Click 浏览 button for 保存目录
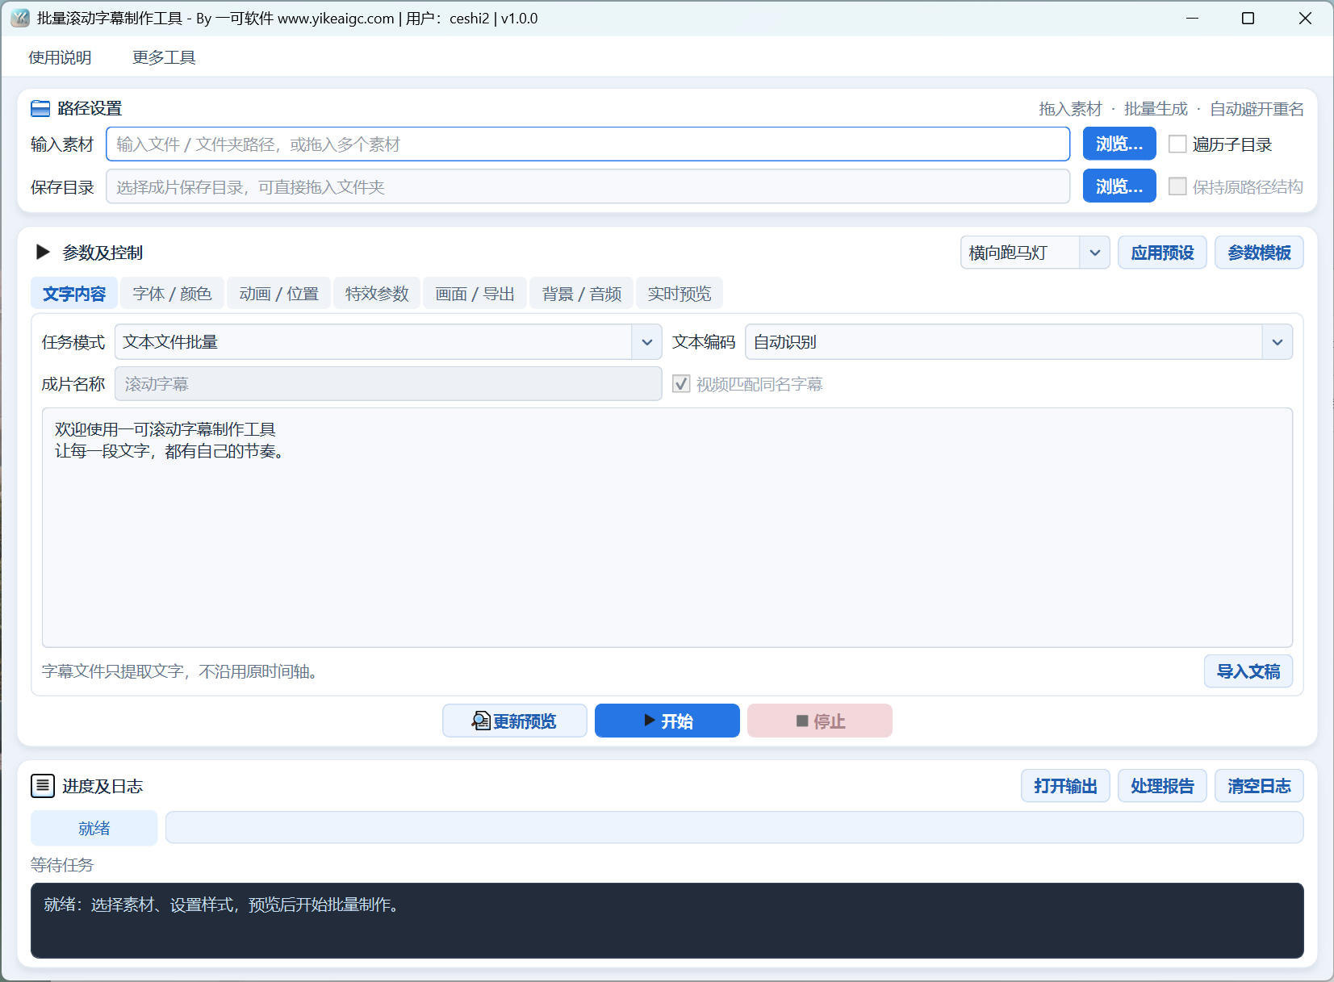The image size is (1334, 982). click(1119, 186)
